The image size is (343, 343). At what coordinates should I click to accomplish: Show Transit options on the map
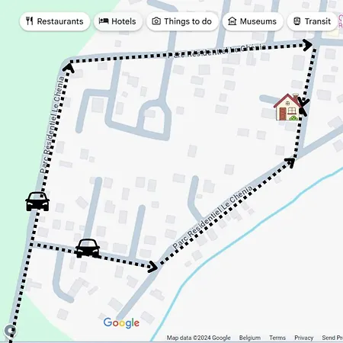313,21
